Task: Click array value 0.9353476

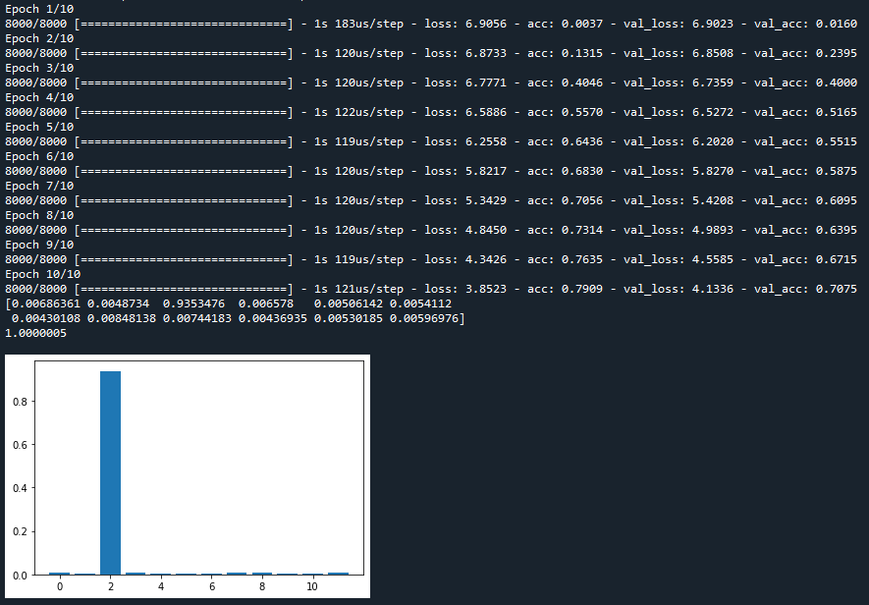Action: click(x=194, y=303)
